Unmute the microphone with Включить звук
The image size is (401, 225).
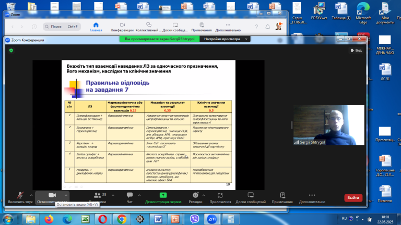20,198
